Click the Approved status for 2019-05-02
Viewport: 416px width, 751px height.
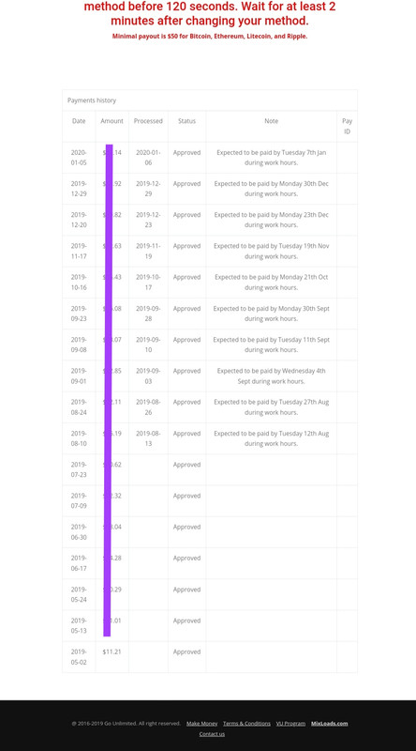pyautogui.click(x=187, y=651)
